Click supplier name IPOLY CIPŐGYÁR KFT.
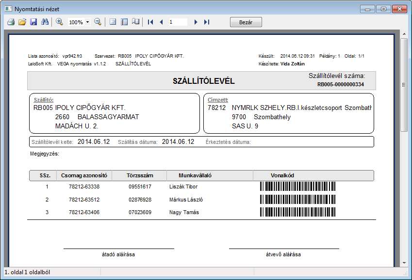This screenshot has height=280, width=412. [90, 108]
